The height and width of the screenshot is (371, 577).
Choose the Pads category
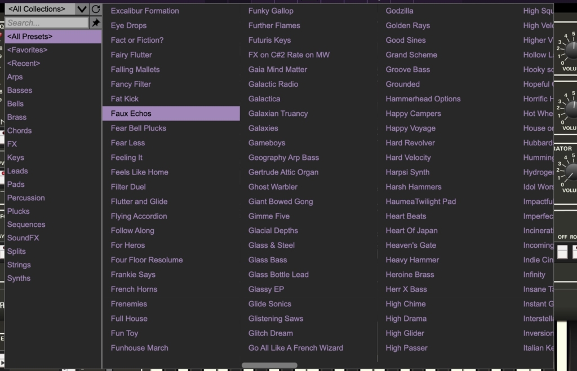pos(16,184)
